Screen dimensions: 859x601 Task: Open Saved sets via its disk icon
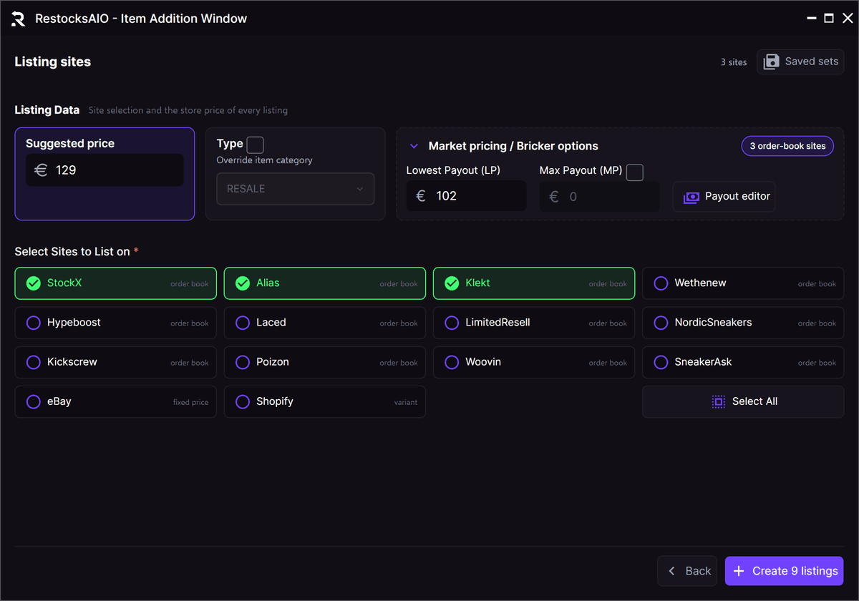[x=771, y=62]
